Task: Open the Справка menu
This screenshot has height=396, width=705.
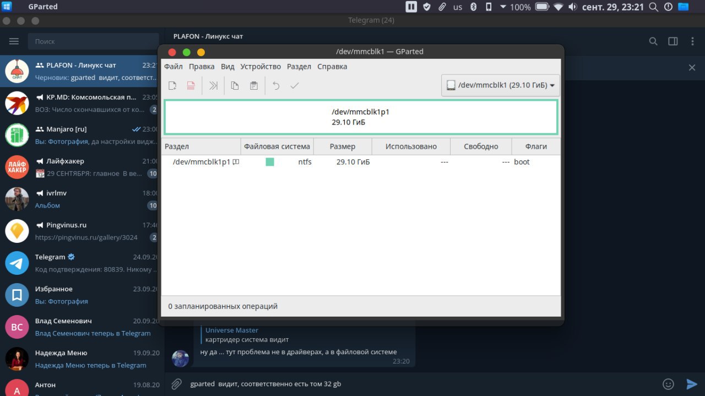Action: click(x=332, y=66)
